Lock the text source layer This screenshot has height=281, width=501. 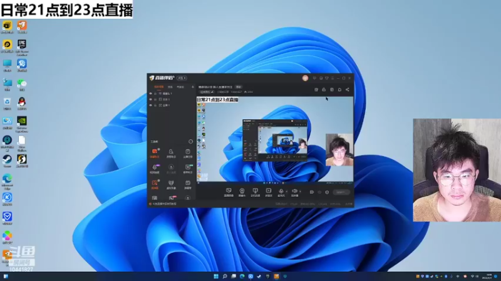tap(155, 99)
